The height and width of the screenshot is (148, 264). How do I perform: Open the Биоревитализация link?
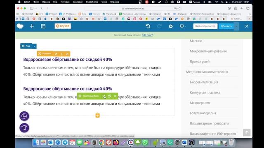click(204, 82)
